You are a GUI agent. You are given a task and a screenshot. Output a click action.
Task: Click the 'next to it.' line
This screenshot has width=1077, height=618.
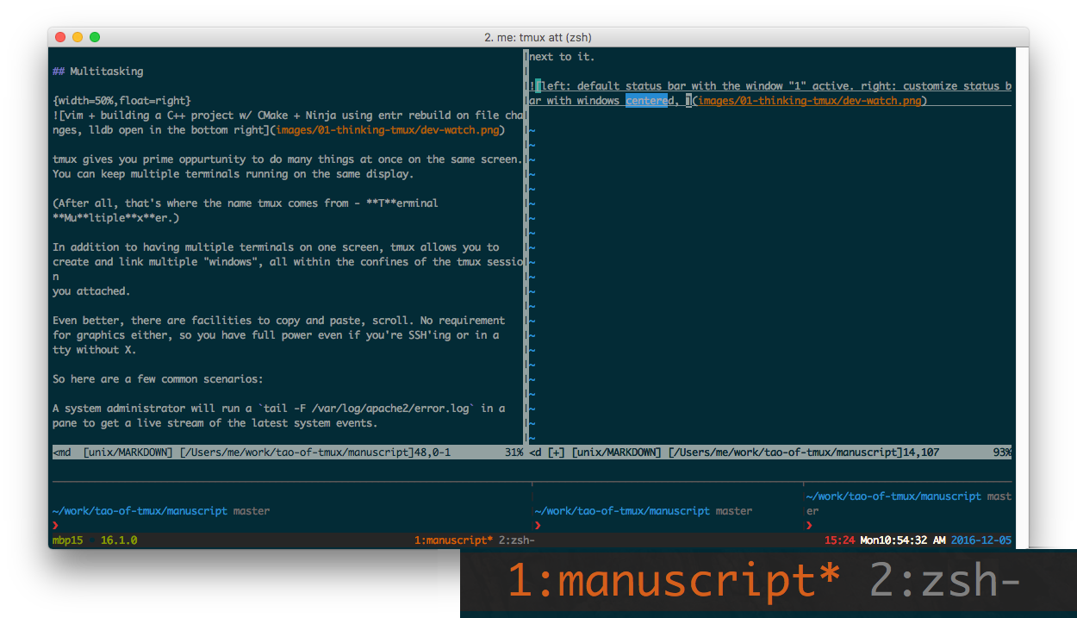562,57
